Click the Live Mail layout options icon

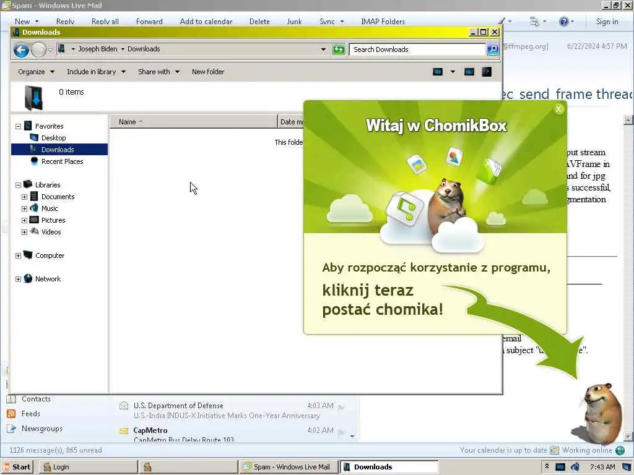coord(534,22)
